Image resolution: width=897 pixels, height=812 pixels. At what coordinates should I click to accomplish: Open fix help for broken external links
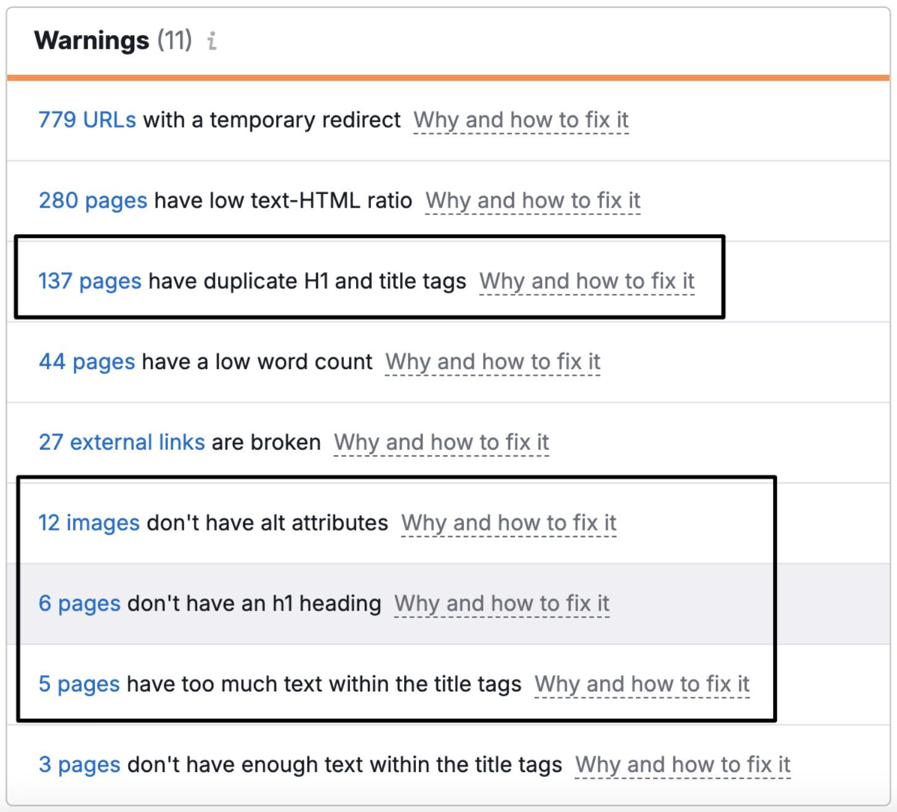[x=442, y=442]
